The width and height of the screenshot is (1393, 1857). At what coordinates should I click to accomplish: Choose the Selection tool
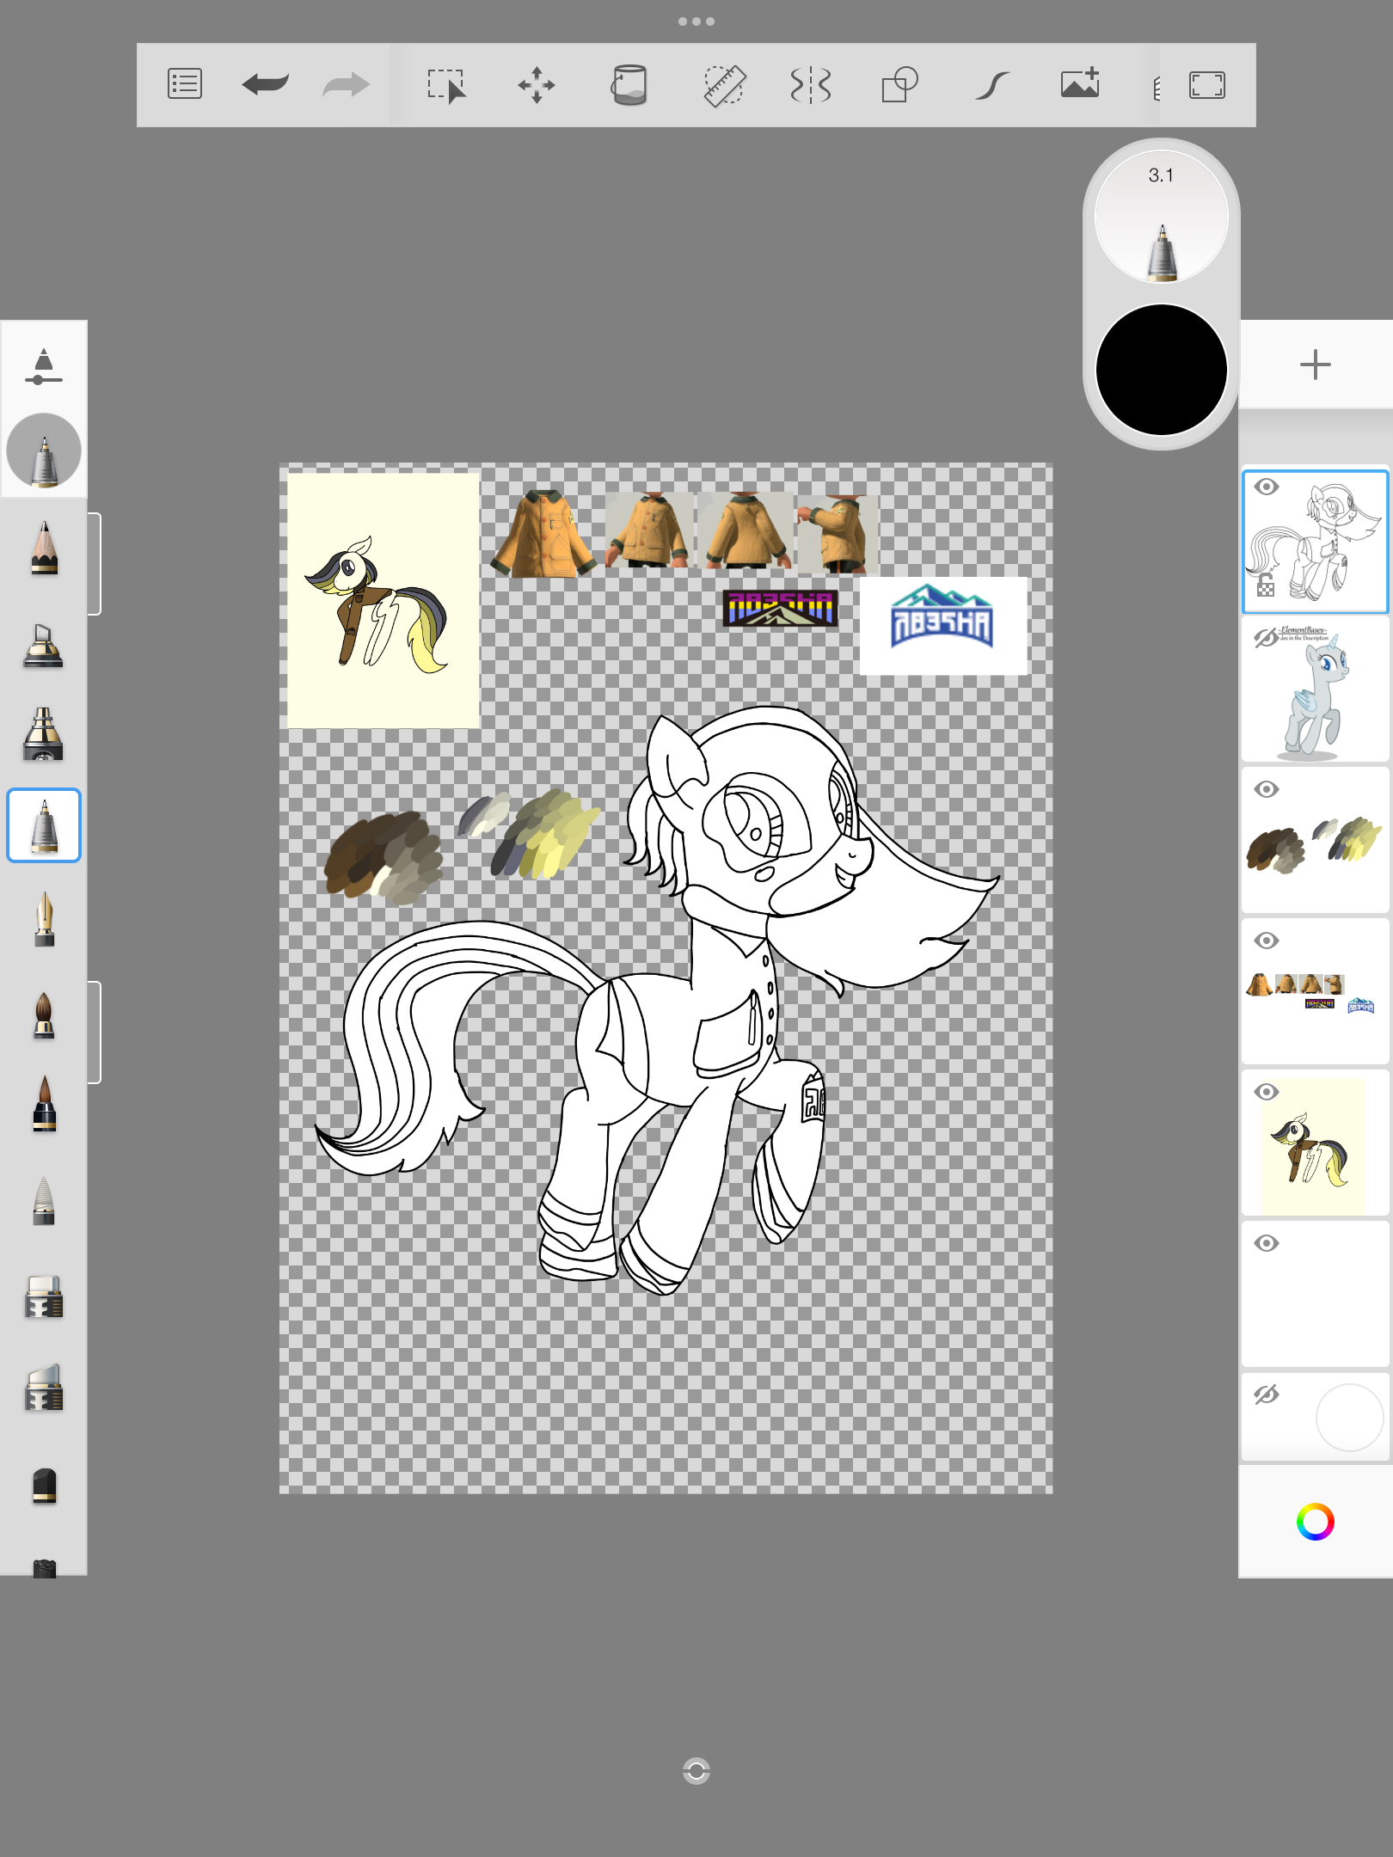446,86
